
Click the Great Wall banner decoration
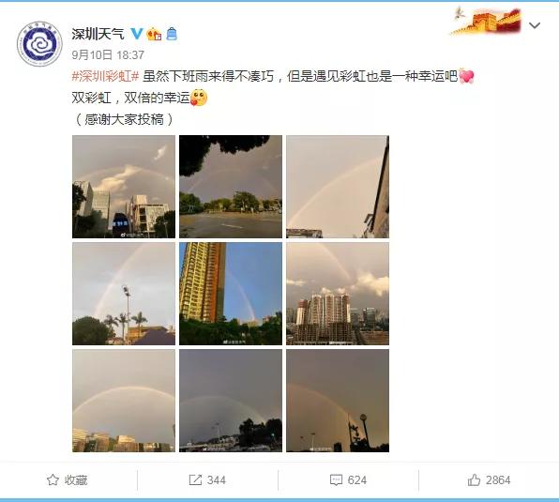pos(487,21)
